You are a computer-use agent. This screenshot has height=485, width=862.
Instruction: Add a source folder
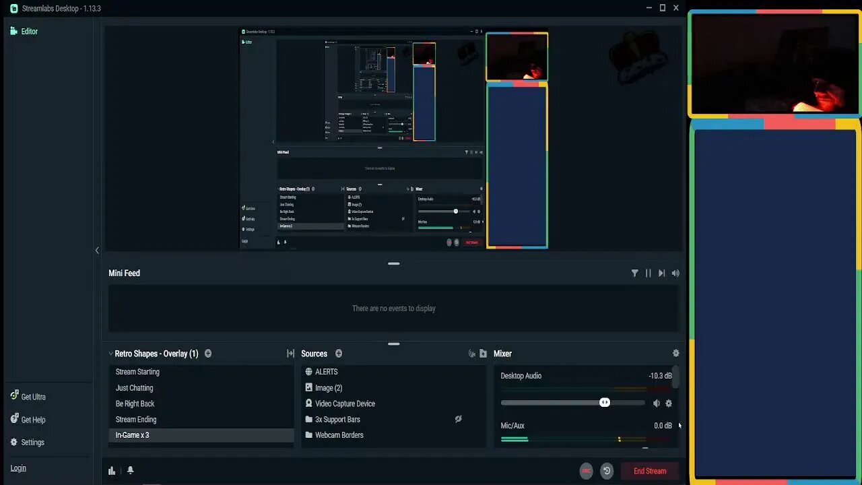click(483, 354)
